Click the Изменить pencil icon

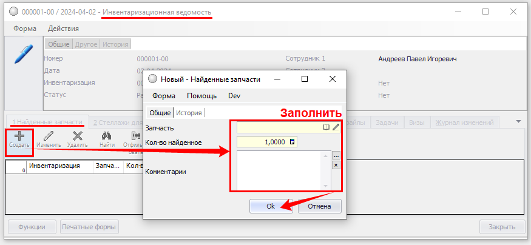tap(48, 136)
